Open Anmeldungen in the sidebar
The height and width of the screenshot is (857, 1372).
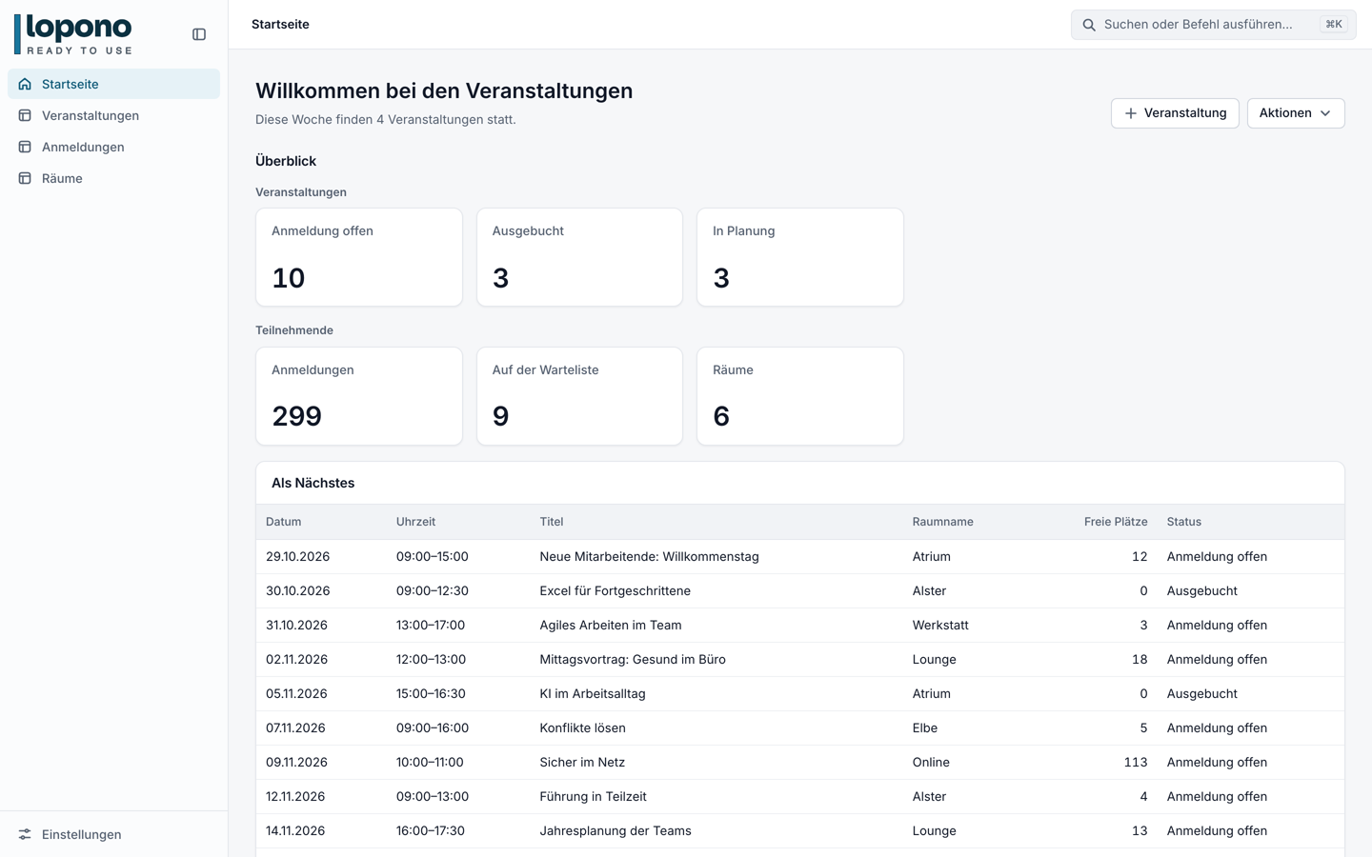coord(113,147)
